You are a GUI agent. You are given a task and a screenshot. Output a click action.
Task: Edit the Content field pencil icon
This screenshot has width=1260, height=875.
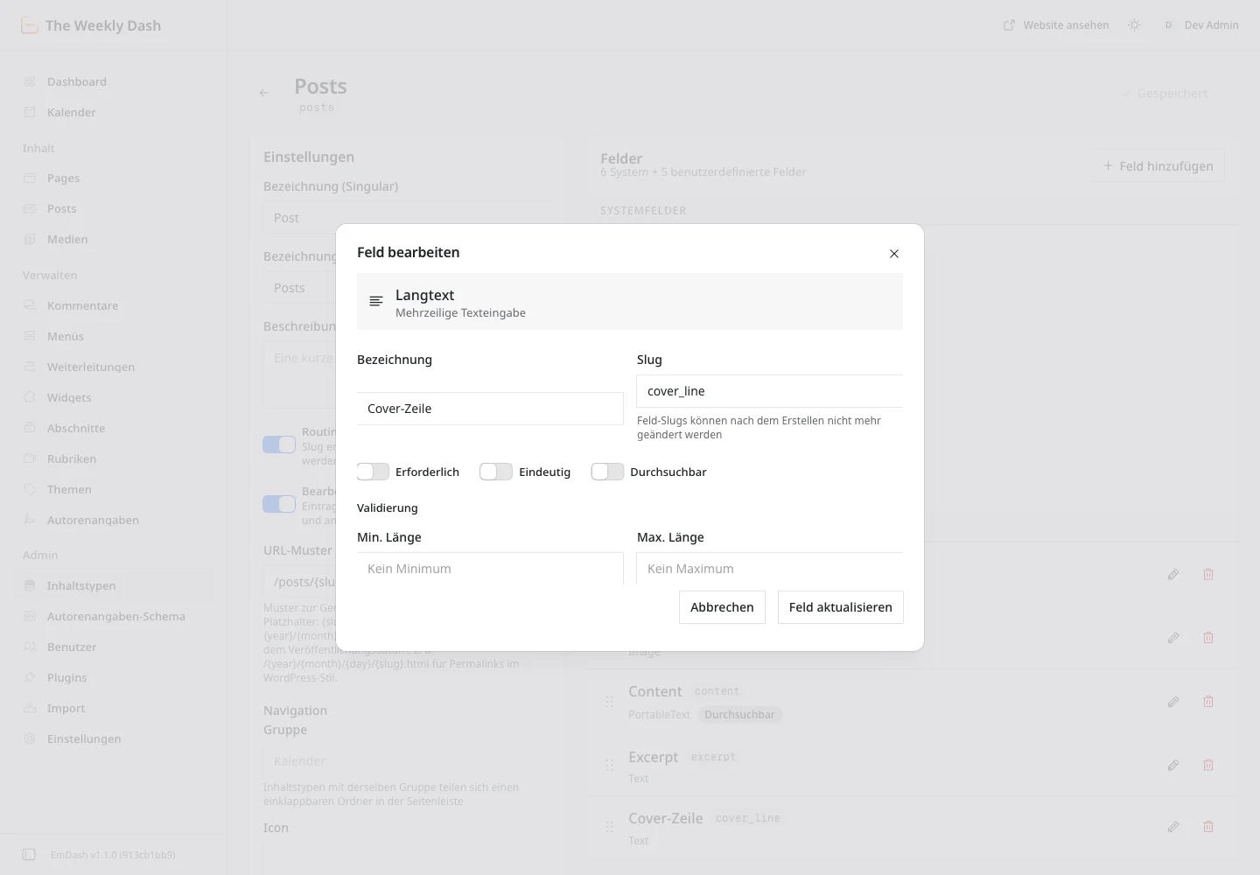click(1173, 702)
